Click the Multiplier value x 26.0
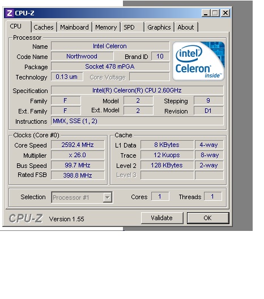Viewport: 264px width, 299px height. (x=78, y=155)
